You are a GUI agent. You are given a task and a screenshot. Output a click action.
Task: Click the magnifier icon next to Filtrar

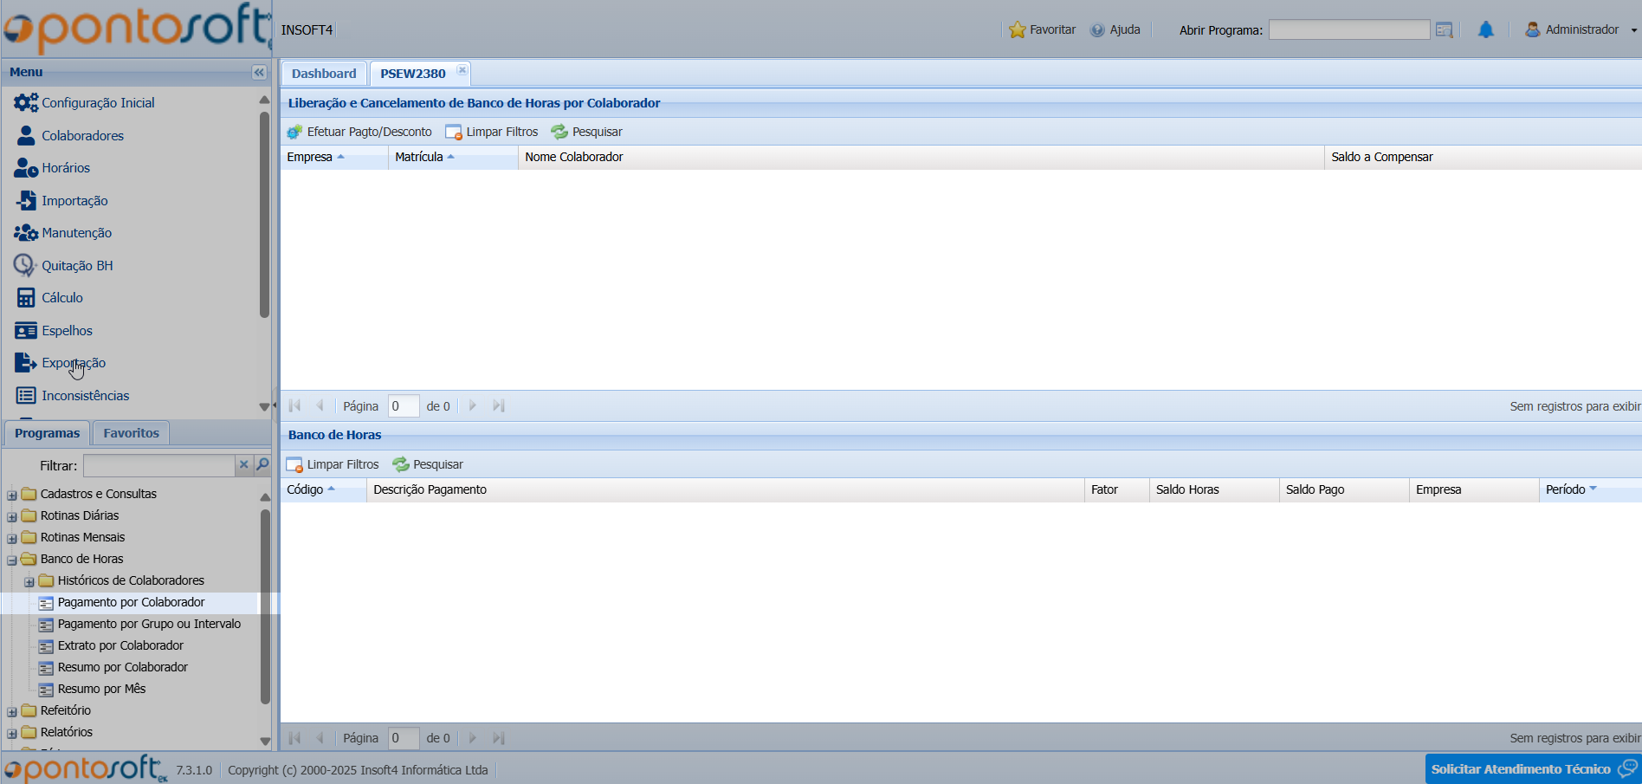pos(262,465)
